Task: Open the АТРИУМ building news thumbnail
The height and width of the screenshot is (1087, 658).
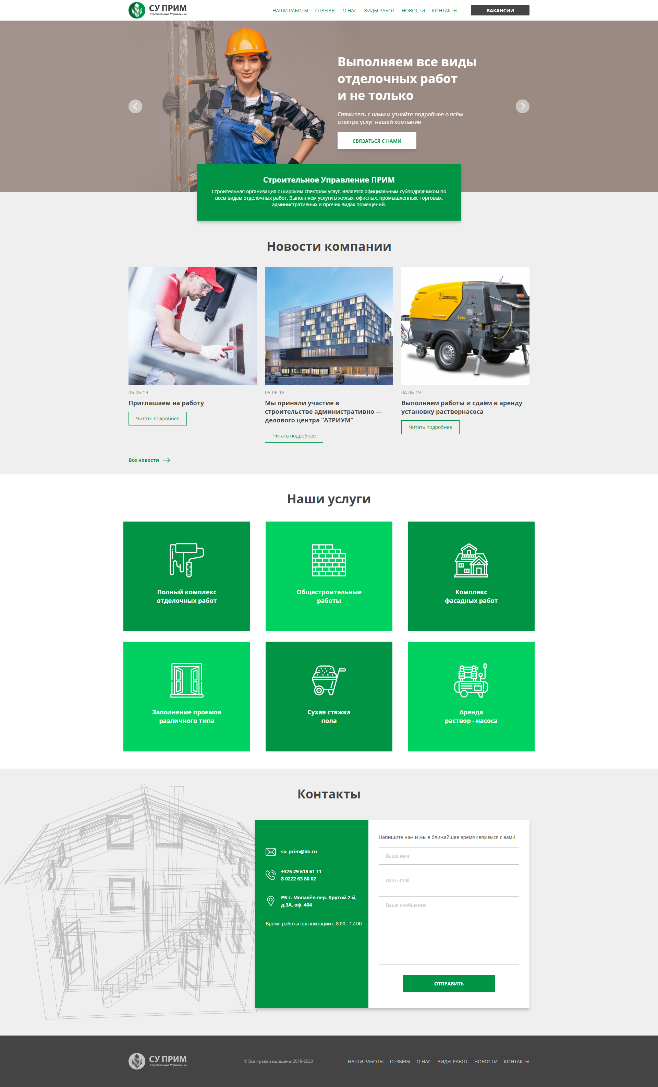Action: point(329,326)
